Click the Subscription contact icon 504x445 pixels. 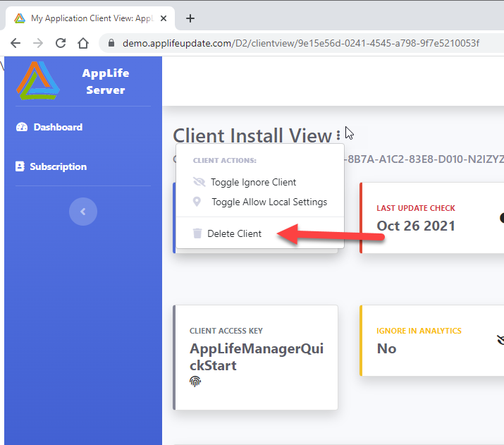20,166
